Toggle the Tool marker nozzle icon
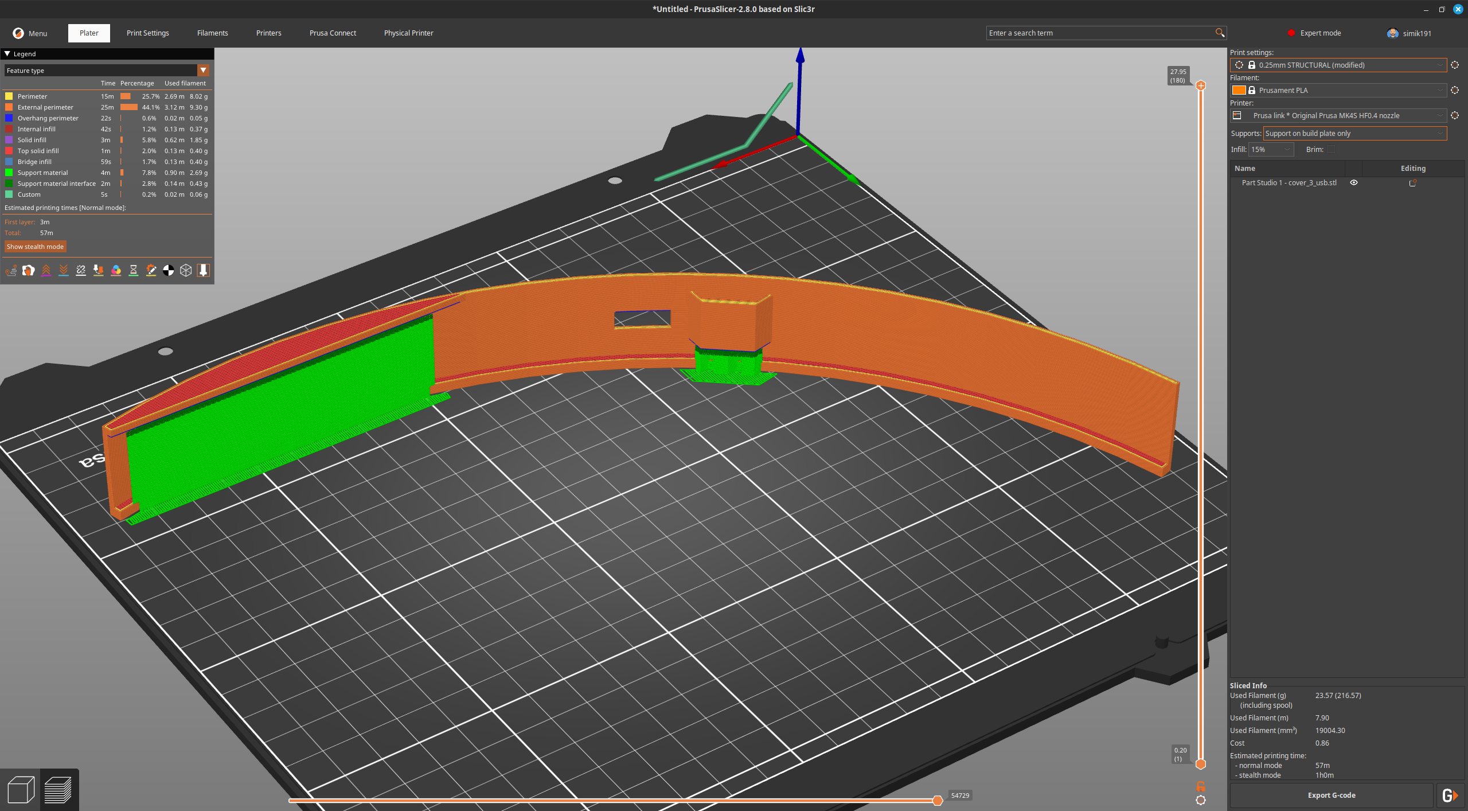1468x811 pixels. tap(203, 271)
